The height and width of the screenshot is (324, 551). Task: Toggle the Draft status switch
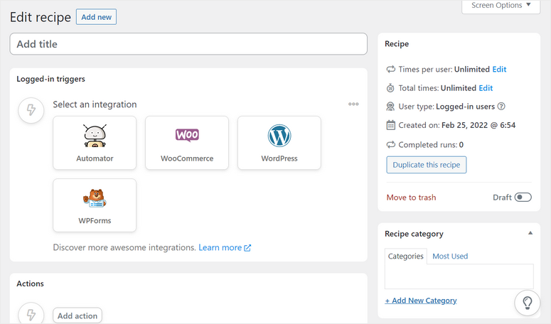point(523,197)
